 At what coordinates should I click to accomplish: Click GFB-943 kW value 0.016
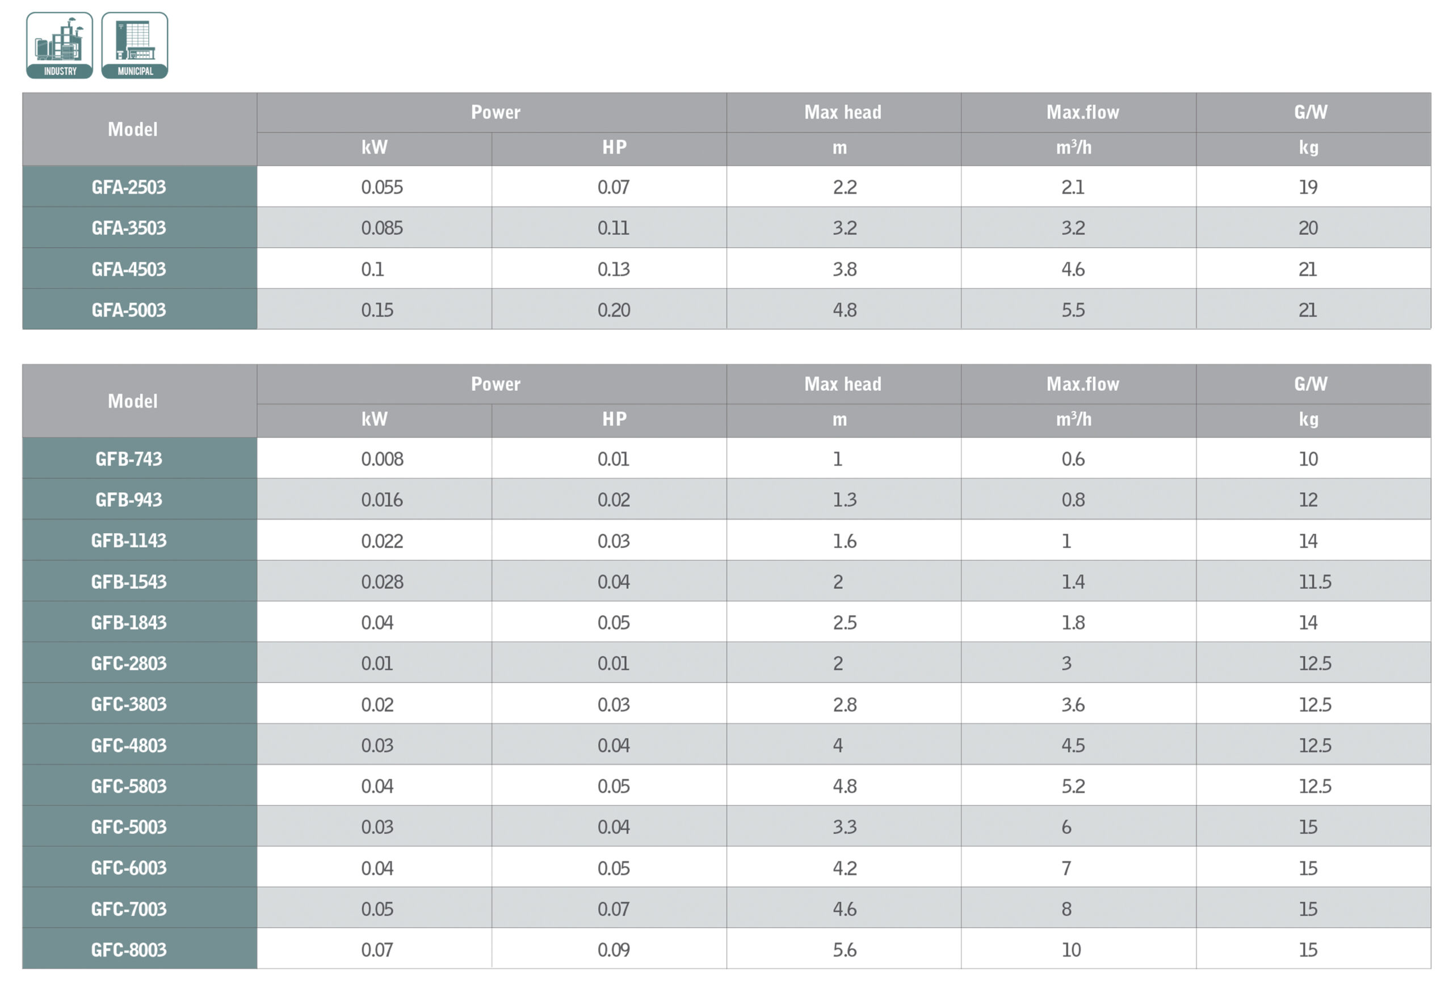382,500
